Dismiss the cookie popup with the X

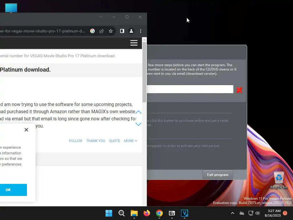[x=26, y=130]
